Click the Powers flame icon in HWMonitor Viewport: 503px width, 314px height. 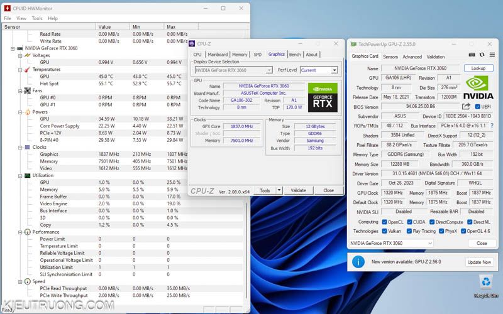pos(28,112)
